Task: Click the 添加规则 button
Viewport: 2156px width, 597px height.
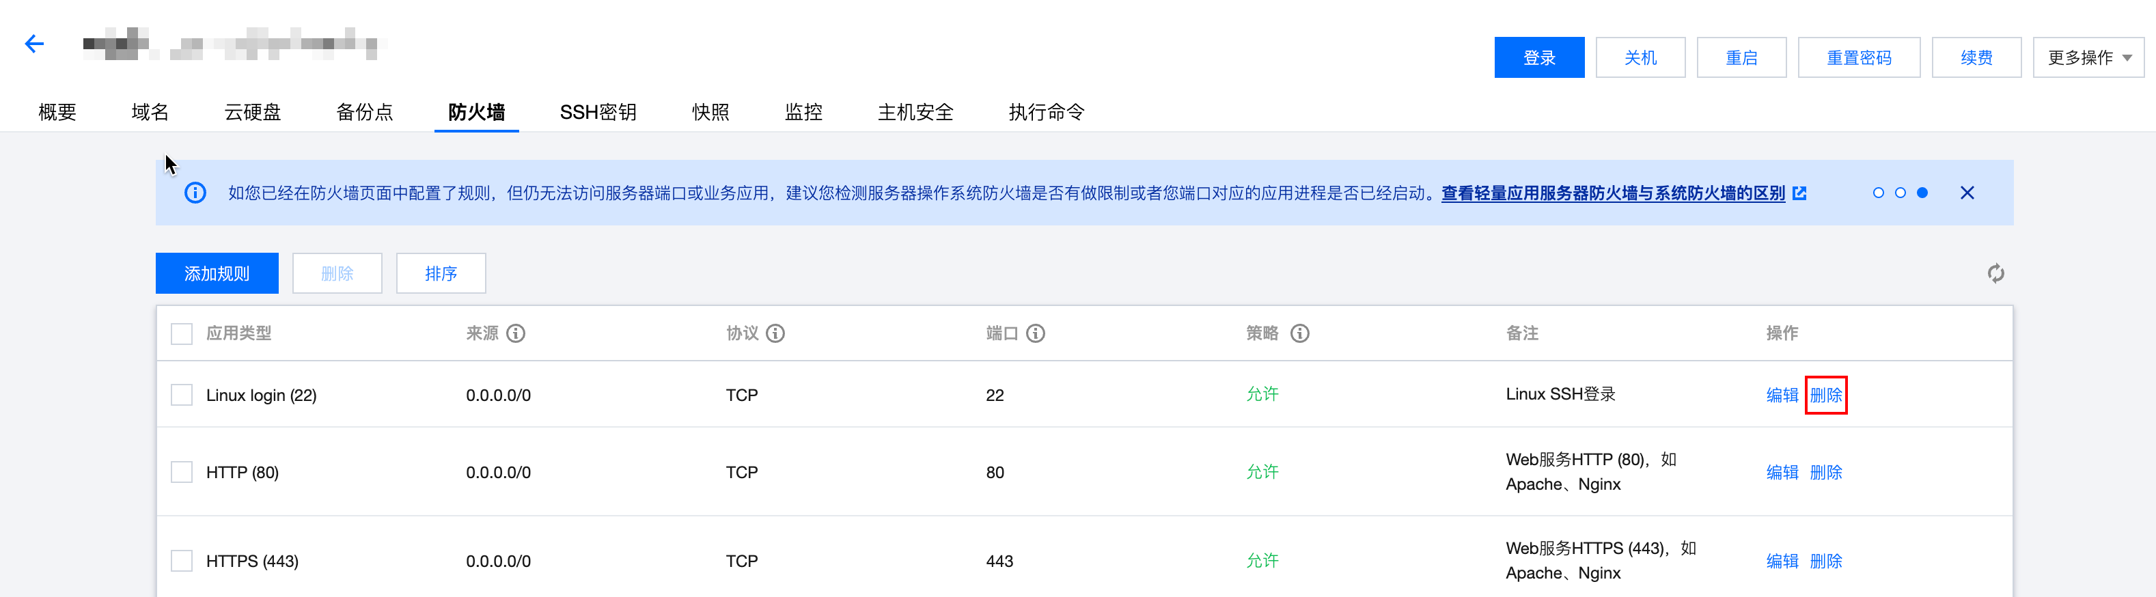Action: coord(217,274)
